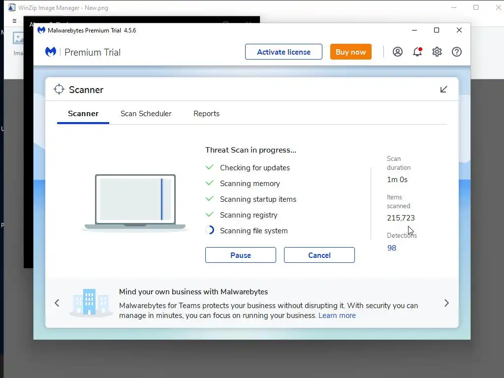Click the Scanning file system spinner

point(210,230)
